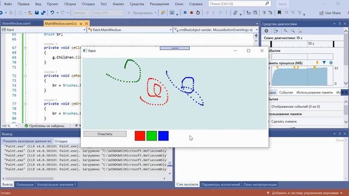349x196 pixels.
Task: Click the Live Share icon
Action: click(321, 13)
